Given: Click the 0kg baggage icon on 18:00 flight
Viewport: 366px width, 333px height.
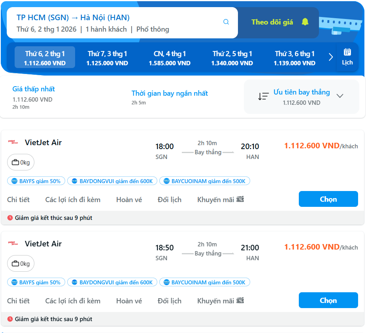Looking at the screenshot, I should click(16, 162).
